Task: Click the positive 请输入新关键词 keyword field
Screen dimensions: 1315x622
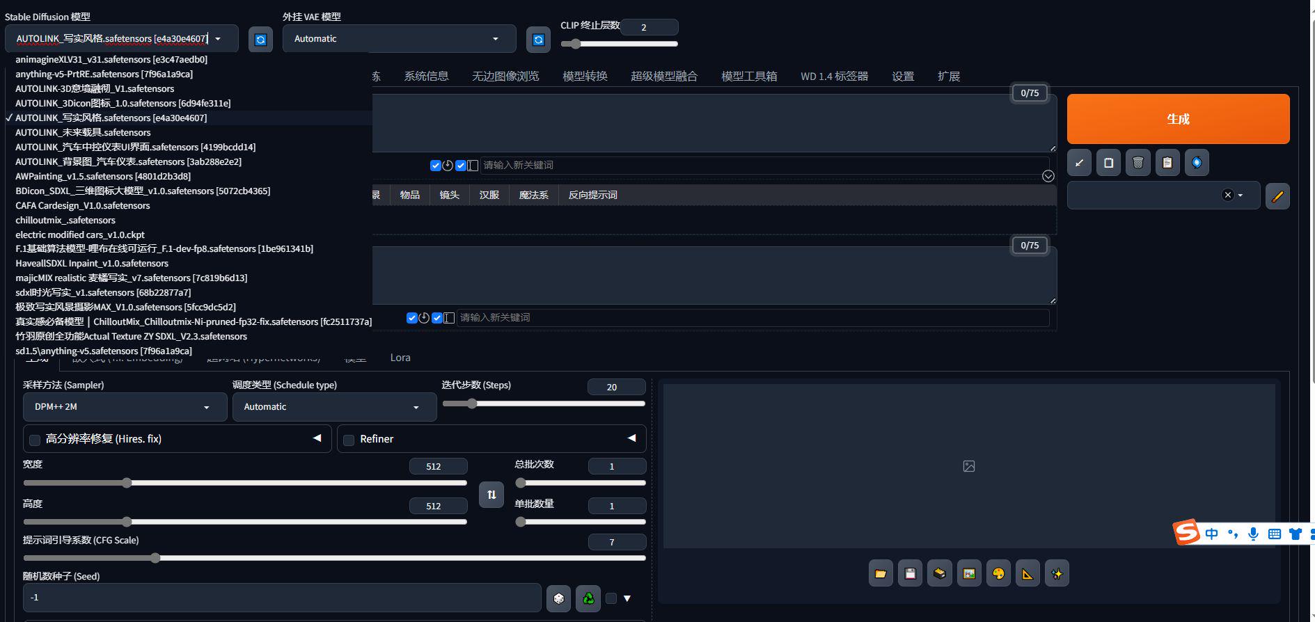Action: (x=764, y=166)
